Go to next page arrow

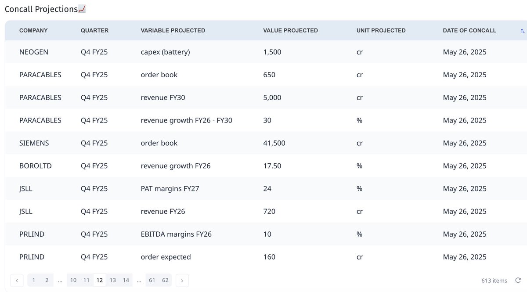pyautogui.click(x=182, y=280)
